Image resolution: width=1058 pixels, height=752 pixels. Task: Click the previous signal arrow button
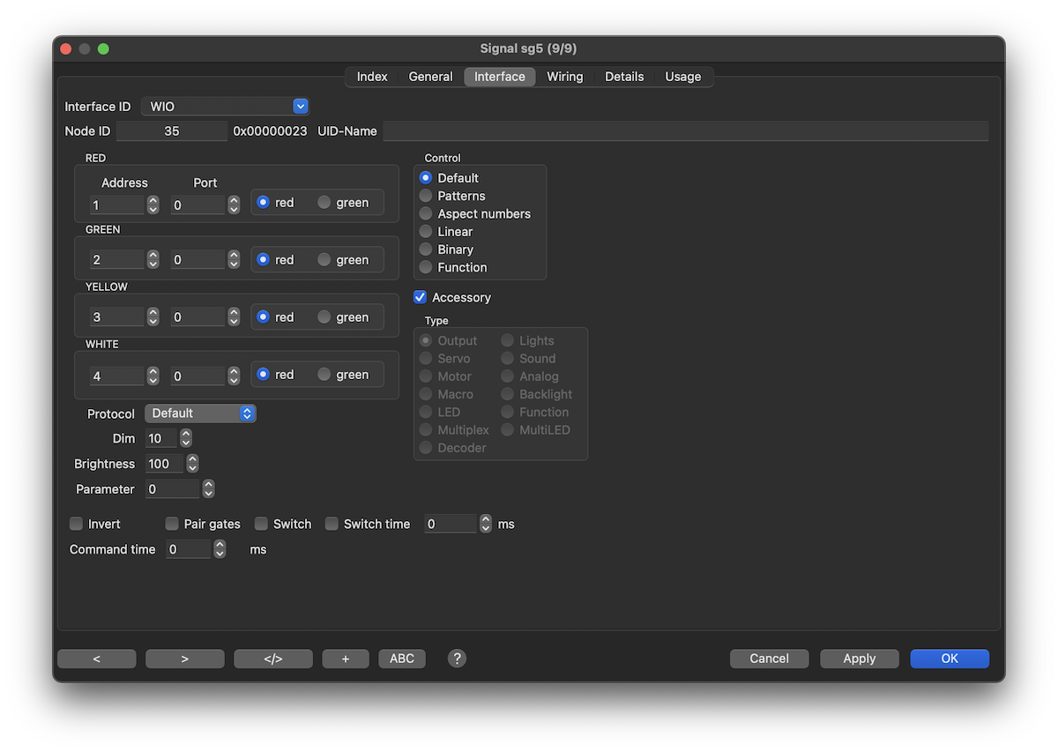tap(97, 659)
